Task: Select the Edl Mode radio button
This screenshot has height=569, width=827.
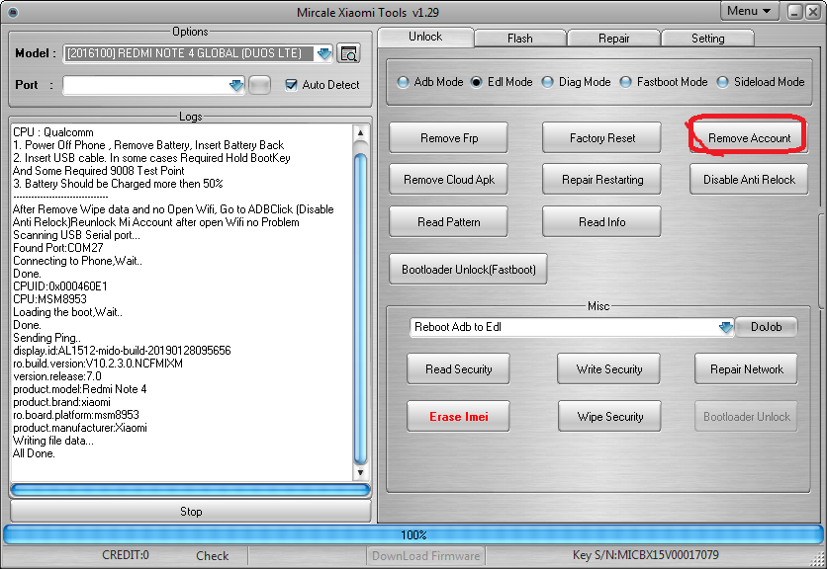Action: tap(476, 82)
